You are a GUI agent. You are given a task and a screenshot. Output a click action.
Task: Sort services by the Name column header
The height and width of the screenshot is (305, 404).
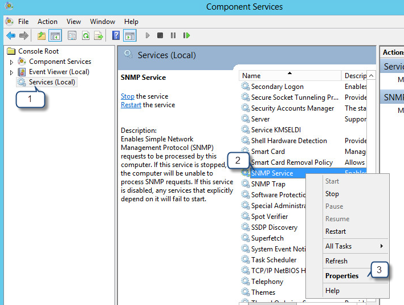(290, 76)
